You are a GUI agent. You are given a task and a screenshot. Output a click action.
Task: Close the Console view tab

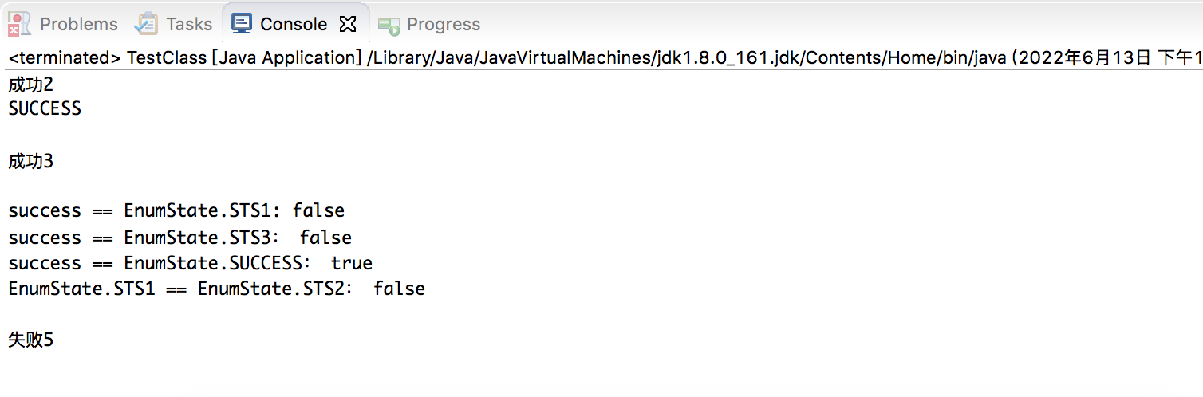[x=348, y=24]
